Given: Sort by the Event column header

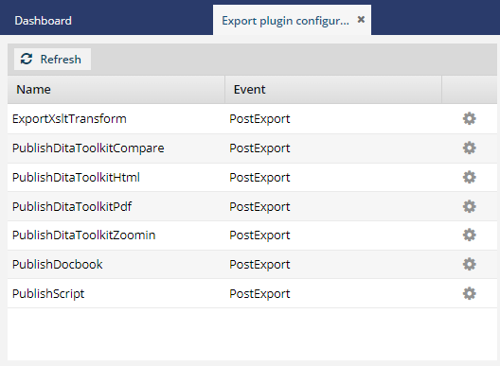Looking at the screenshot, I should pyautogui.click(x=249, y=90).
